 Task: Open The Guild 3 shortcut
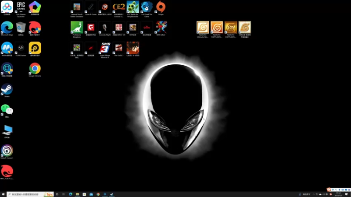click(118, 49)
